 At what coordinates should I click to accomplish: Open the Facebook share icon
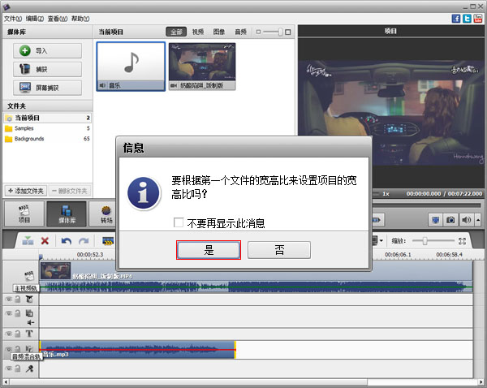pos(456,19)
